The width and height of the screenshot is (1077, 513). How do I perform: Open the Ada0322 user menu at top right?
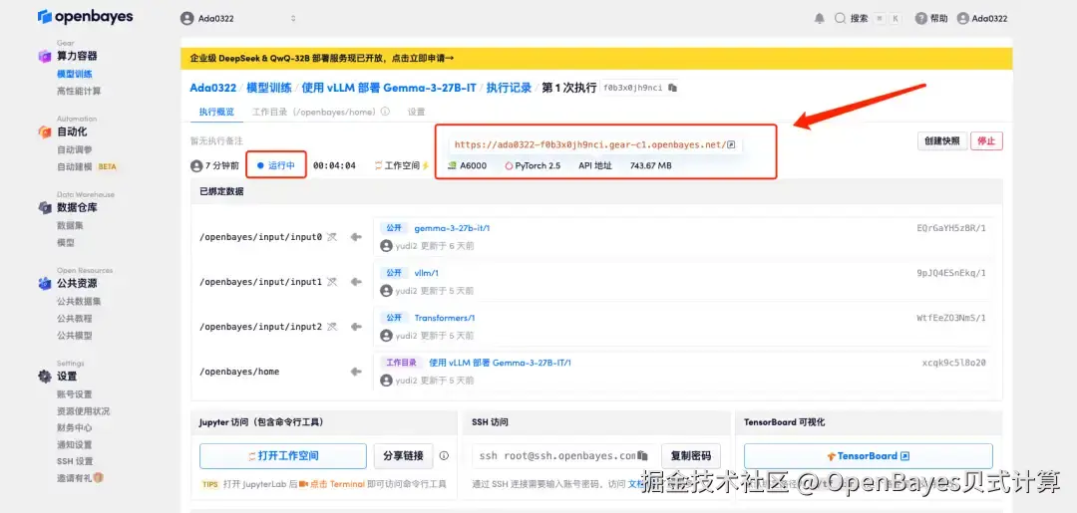pos(982,19)
